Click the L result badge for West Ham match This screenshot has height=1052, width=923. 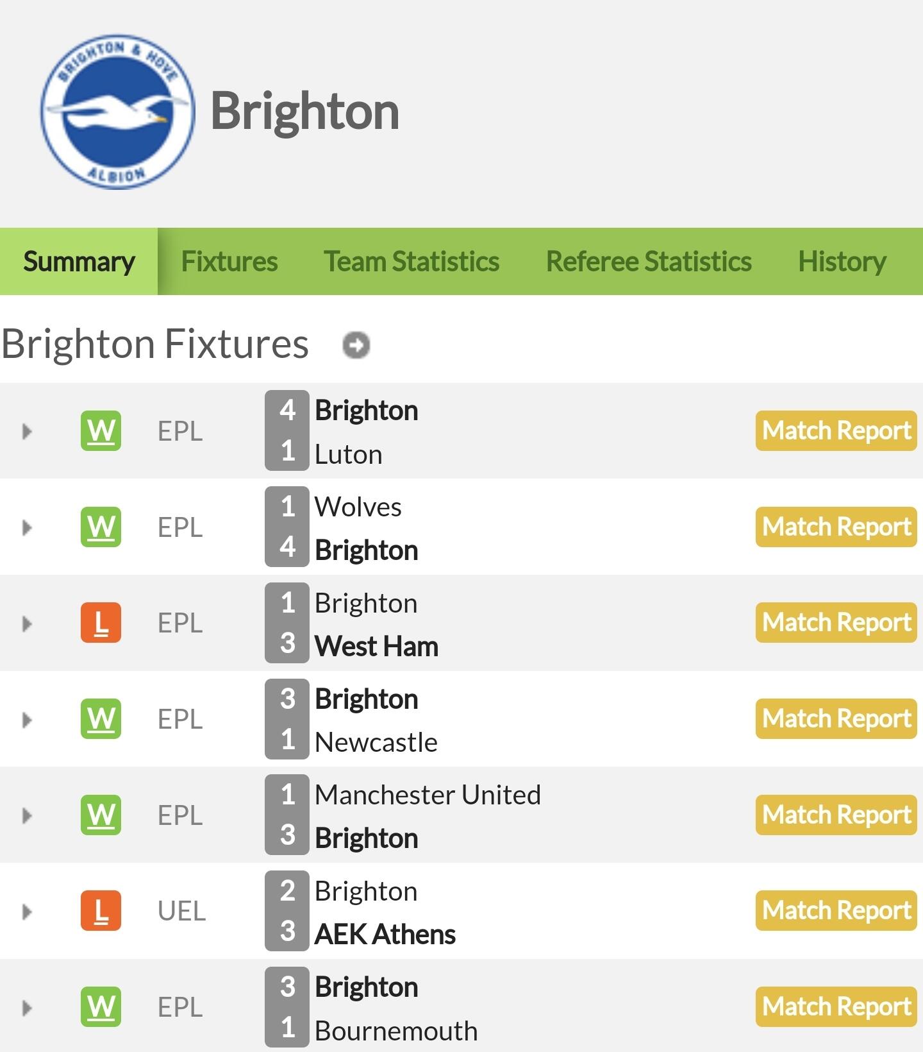pos(101,623)
